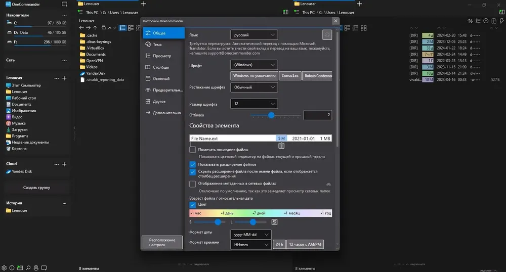Click the S color slider handle
The width and height of the screenshot is (506, 272).
click(x=218, y=222)
